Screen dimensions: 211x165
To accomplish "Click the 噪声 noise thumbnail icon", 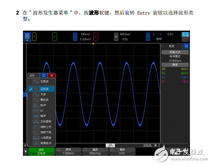I will [36, 116].
